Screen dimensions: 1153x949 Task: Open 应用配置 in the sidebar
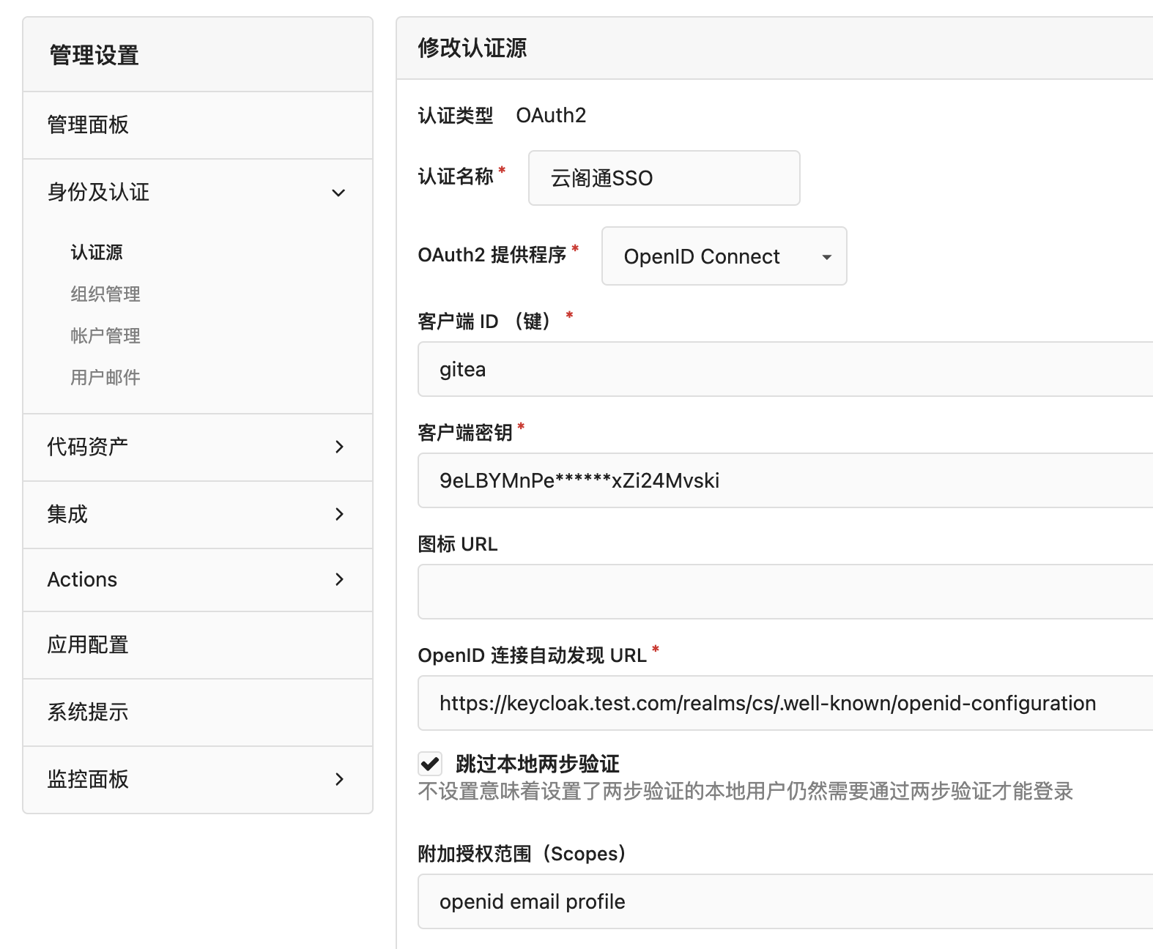tap(88, 645)
